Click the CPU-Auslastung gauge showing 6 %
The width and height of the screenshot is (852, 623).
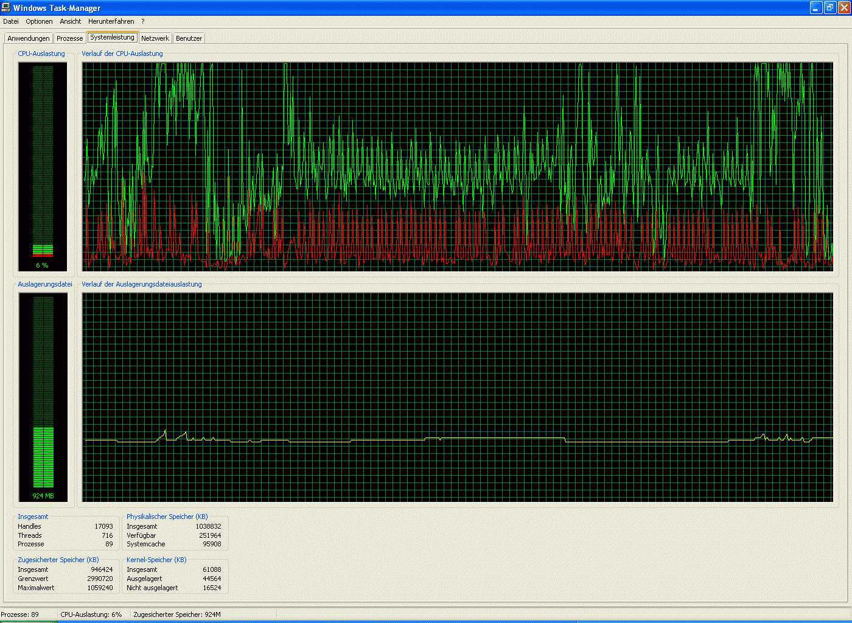point(43,166)
